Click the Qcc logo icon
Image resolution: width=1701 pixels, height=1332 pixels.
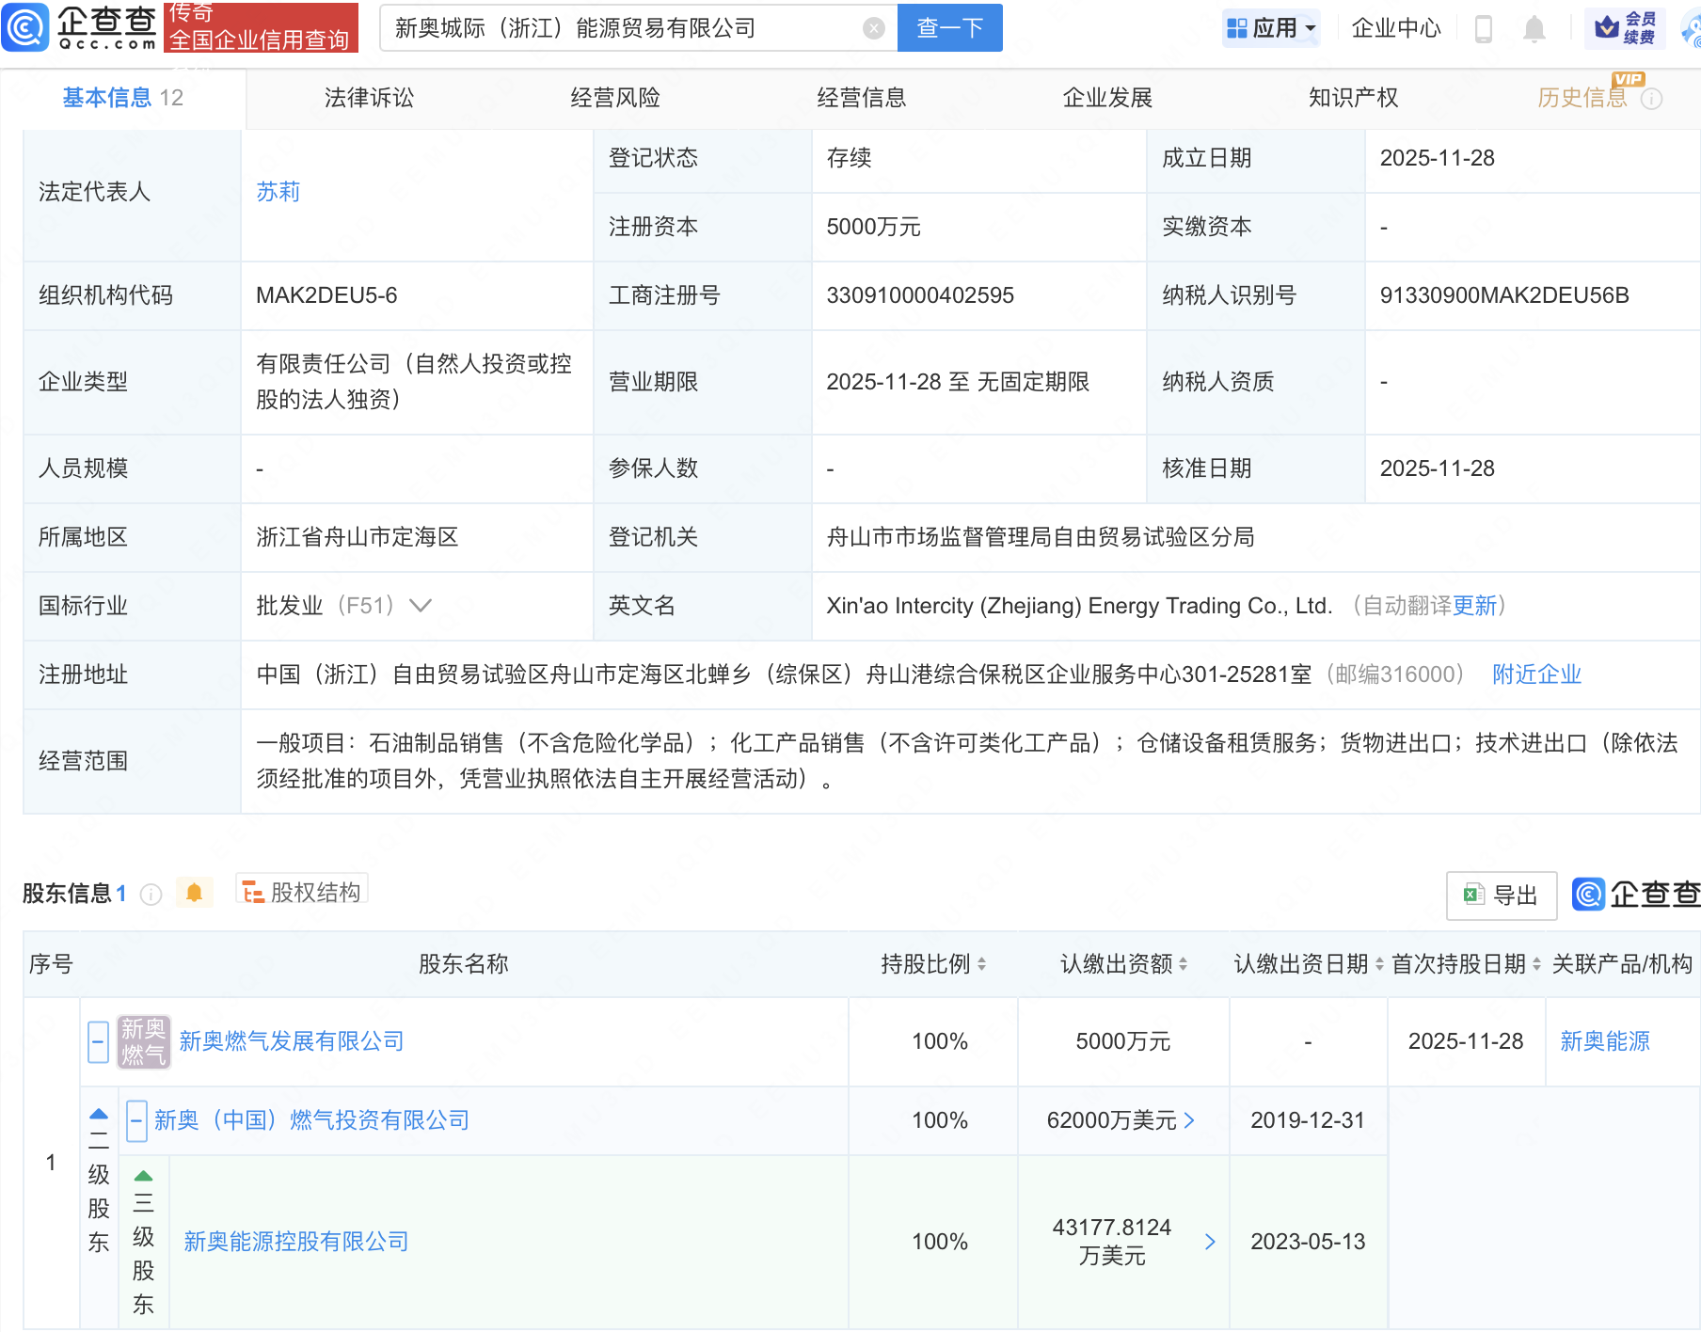(x=25, y=27)
